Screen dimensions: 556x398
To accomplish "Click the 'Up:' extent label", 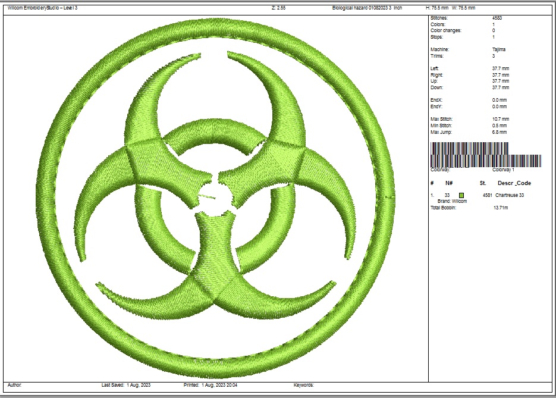I will [x=434, y=82].
